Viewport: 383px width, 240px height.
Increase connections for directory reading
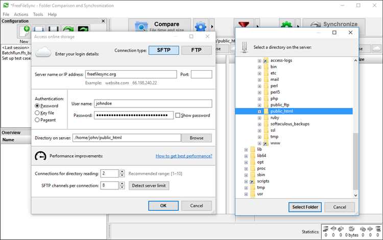point(122,172)
